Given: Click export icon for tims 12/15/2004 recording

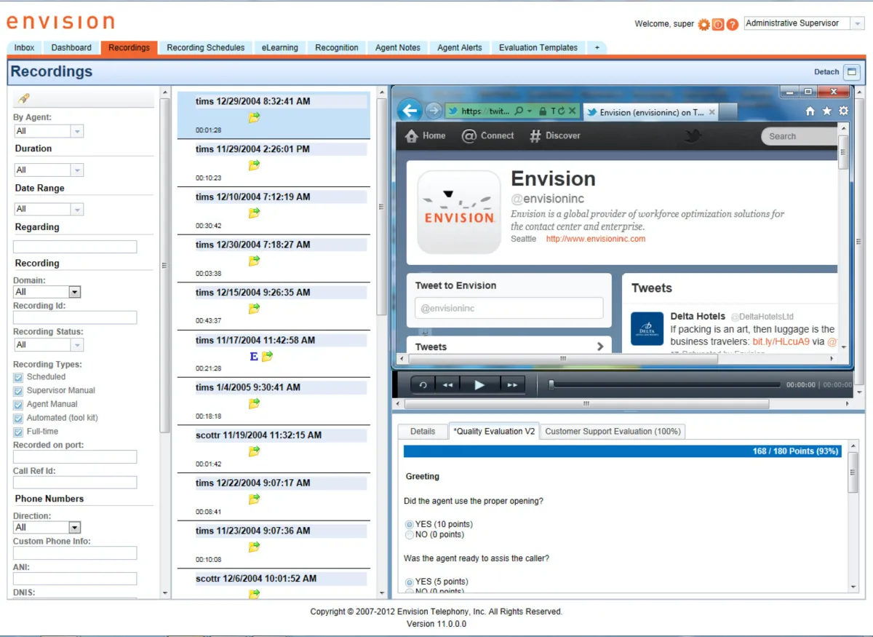Looking at the screenshot, I should [x=254, y=309].
